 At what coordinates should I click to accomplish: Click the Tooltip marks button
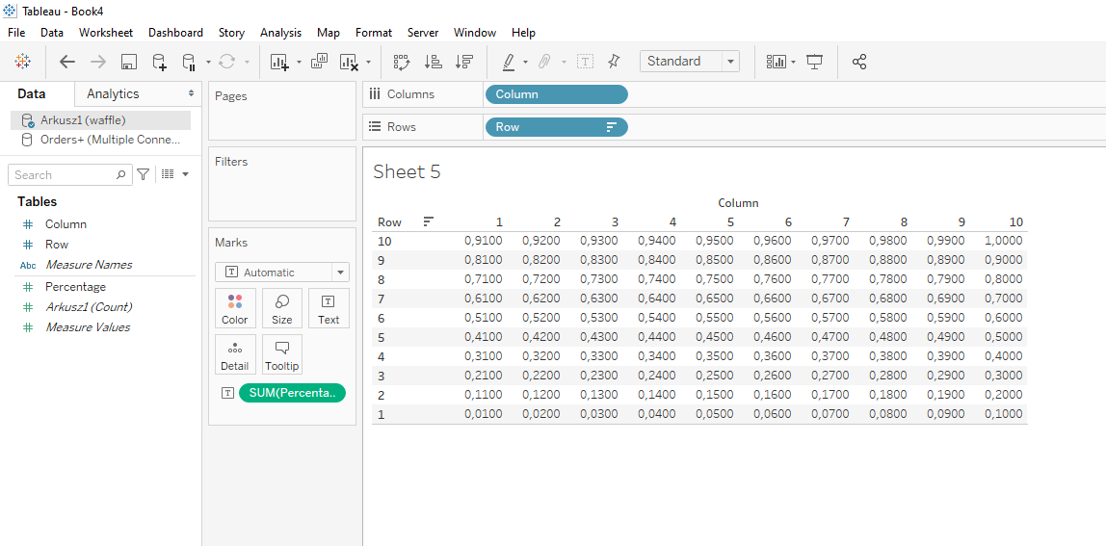281,354
